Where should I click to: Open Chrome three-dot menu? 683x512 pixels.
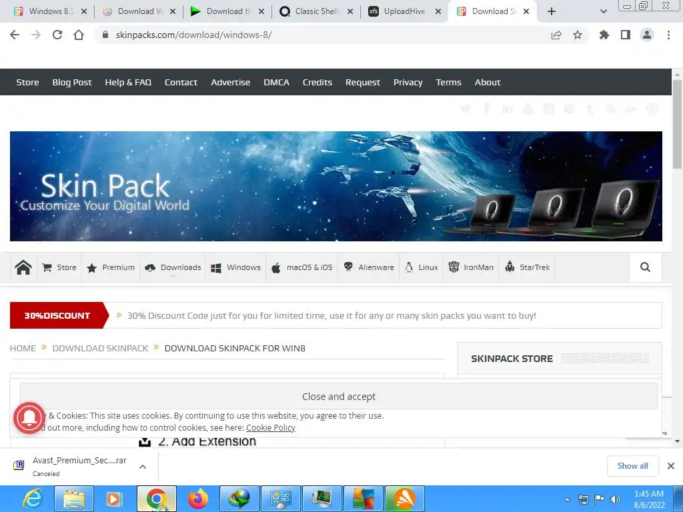(x=668, y=35)
